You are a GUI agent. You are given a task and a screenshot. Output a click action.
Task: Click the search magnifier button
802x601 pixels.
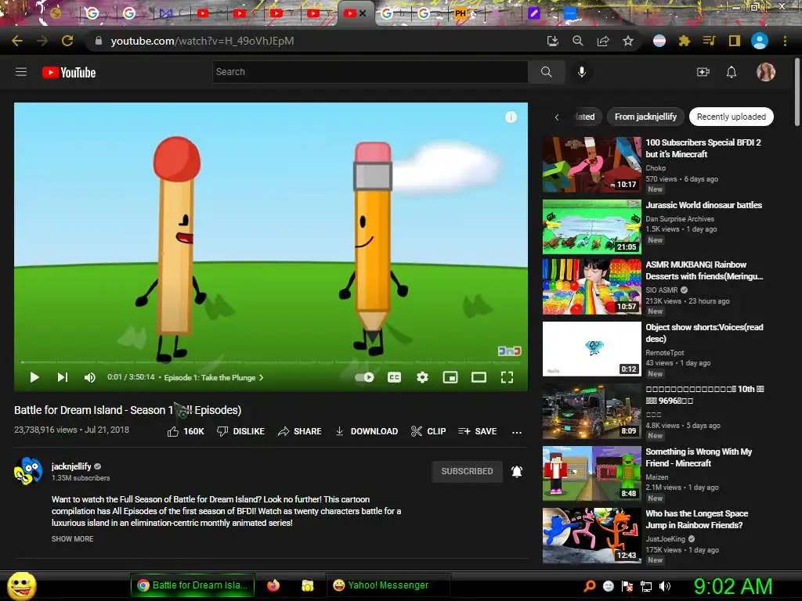point(546,72)
